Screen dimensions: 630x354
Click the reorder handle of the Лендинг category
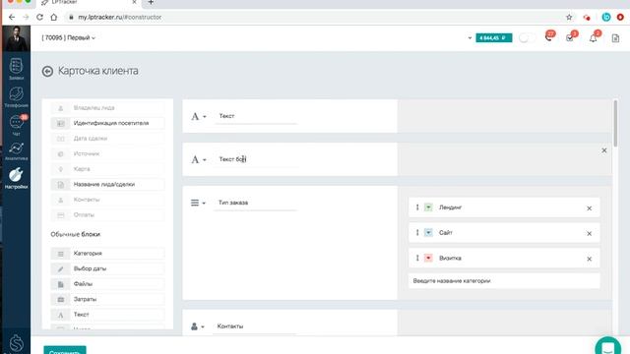click(417, 207)
